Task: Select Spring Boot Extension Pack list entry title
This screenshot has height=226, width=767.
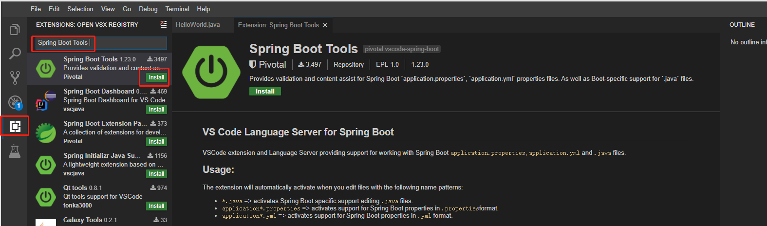Action: point(105,123)
